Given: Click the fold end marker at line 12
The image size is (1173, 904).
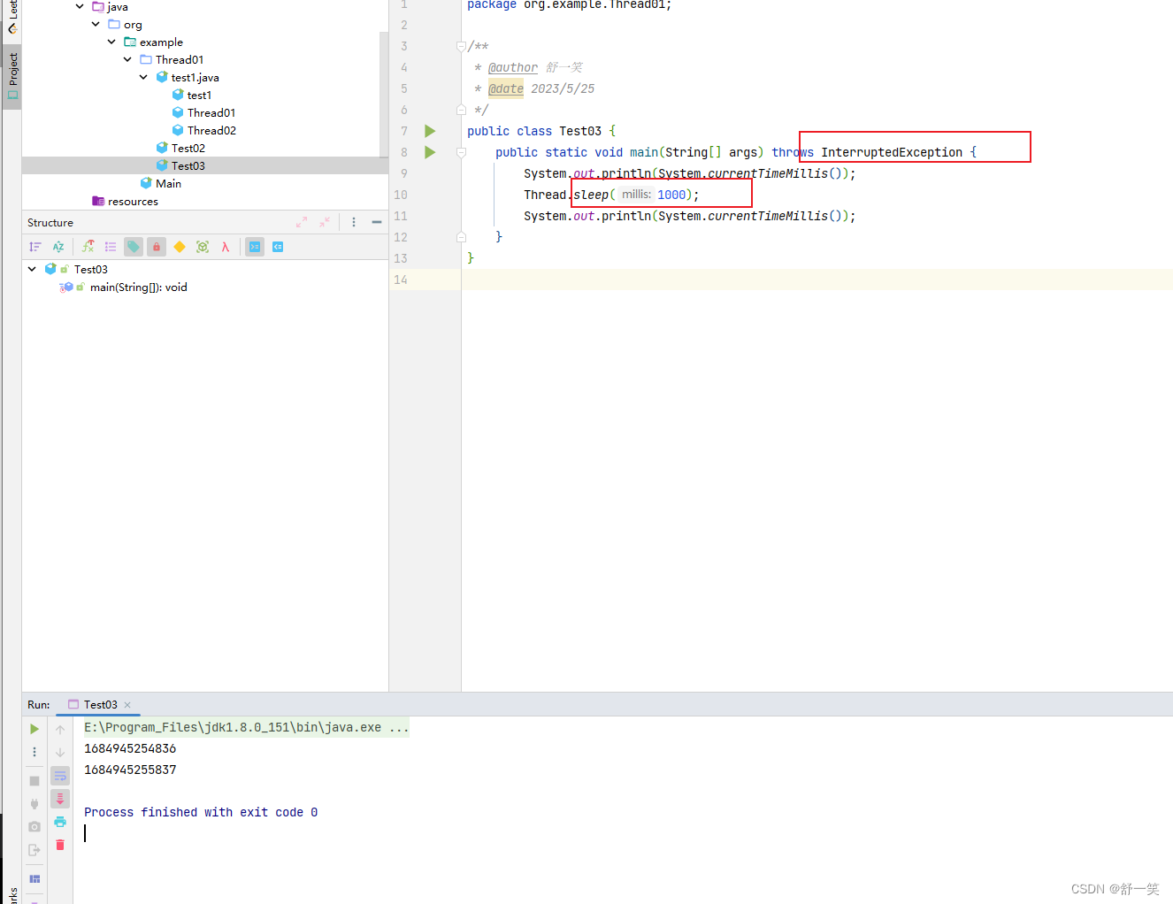Looking at the screenshot, I should pyautogui.click(x=461, y=237).
